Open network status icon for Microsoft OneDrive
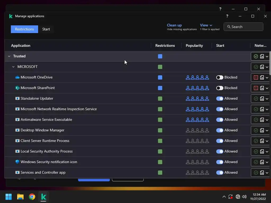 (x=256, y=77)
